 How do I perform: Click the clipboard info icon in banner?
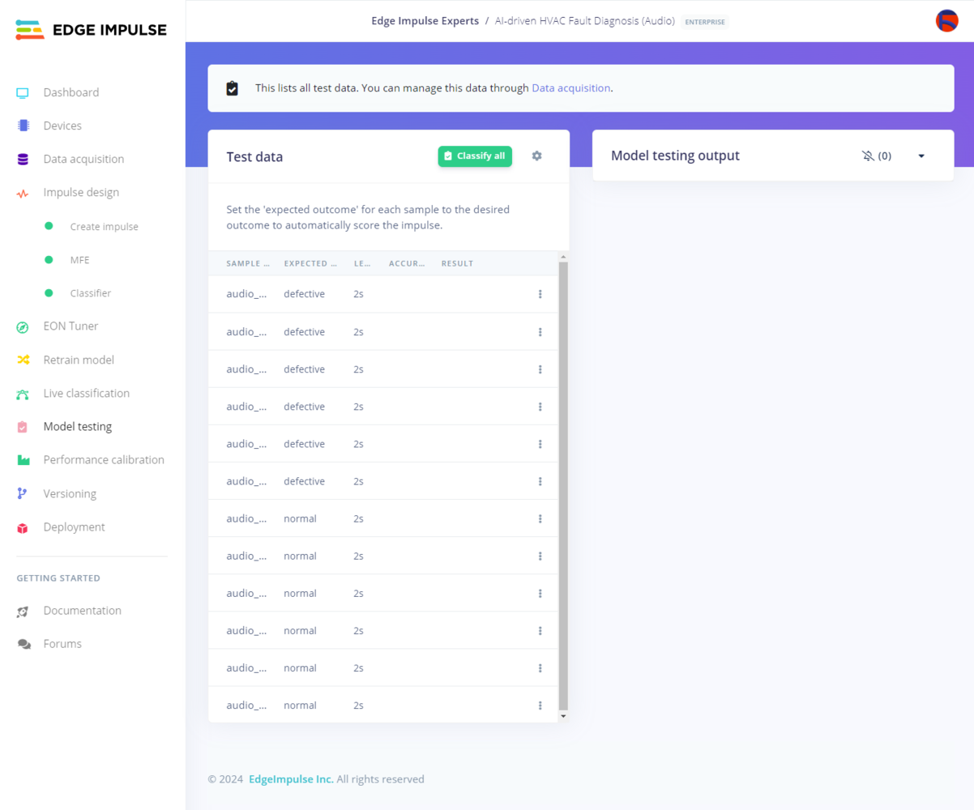coord(232,88)
